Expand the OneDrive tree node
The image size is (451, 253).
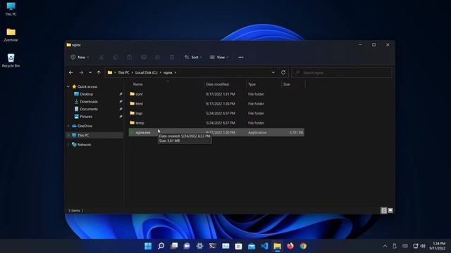click(x=68, y=126)
